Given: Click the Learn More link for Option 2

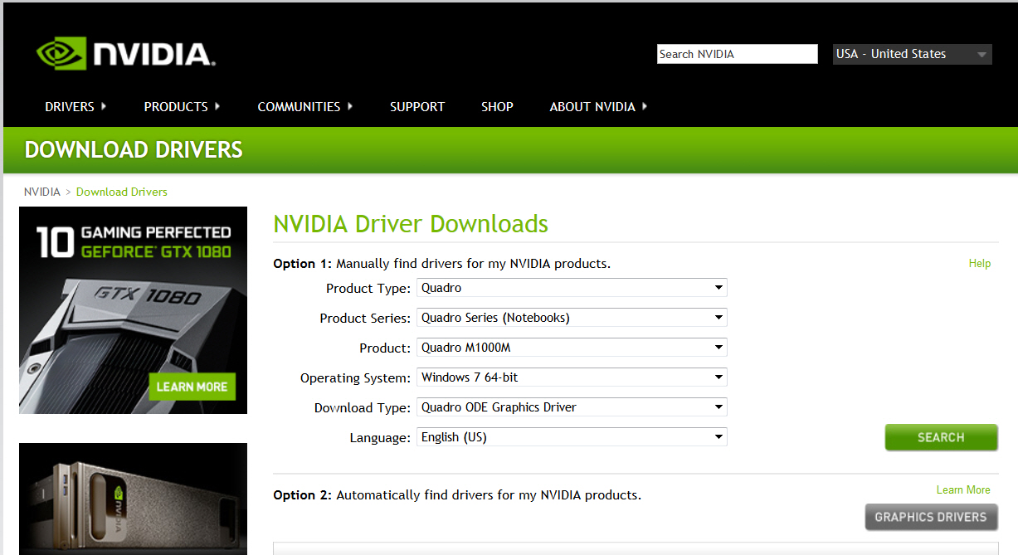Looking at the screenshot, I should [963, 489].
